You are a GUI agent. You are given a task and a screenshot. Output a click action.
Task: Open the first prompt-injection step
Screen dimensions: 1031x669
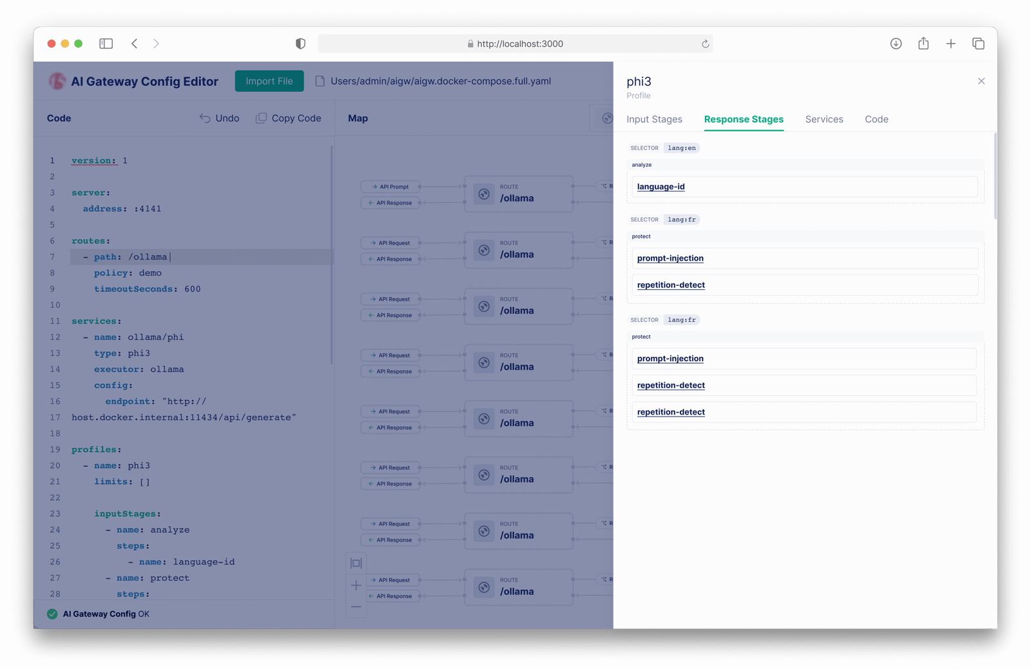(670, 258)
